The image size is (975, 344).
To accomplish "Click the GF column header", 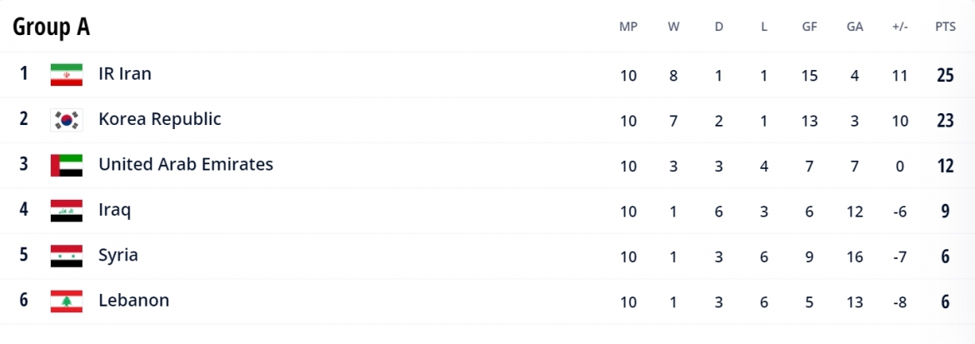I will pyautogui.click(x=810, y=27).
